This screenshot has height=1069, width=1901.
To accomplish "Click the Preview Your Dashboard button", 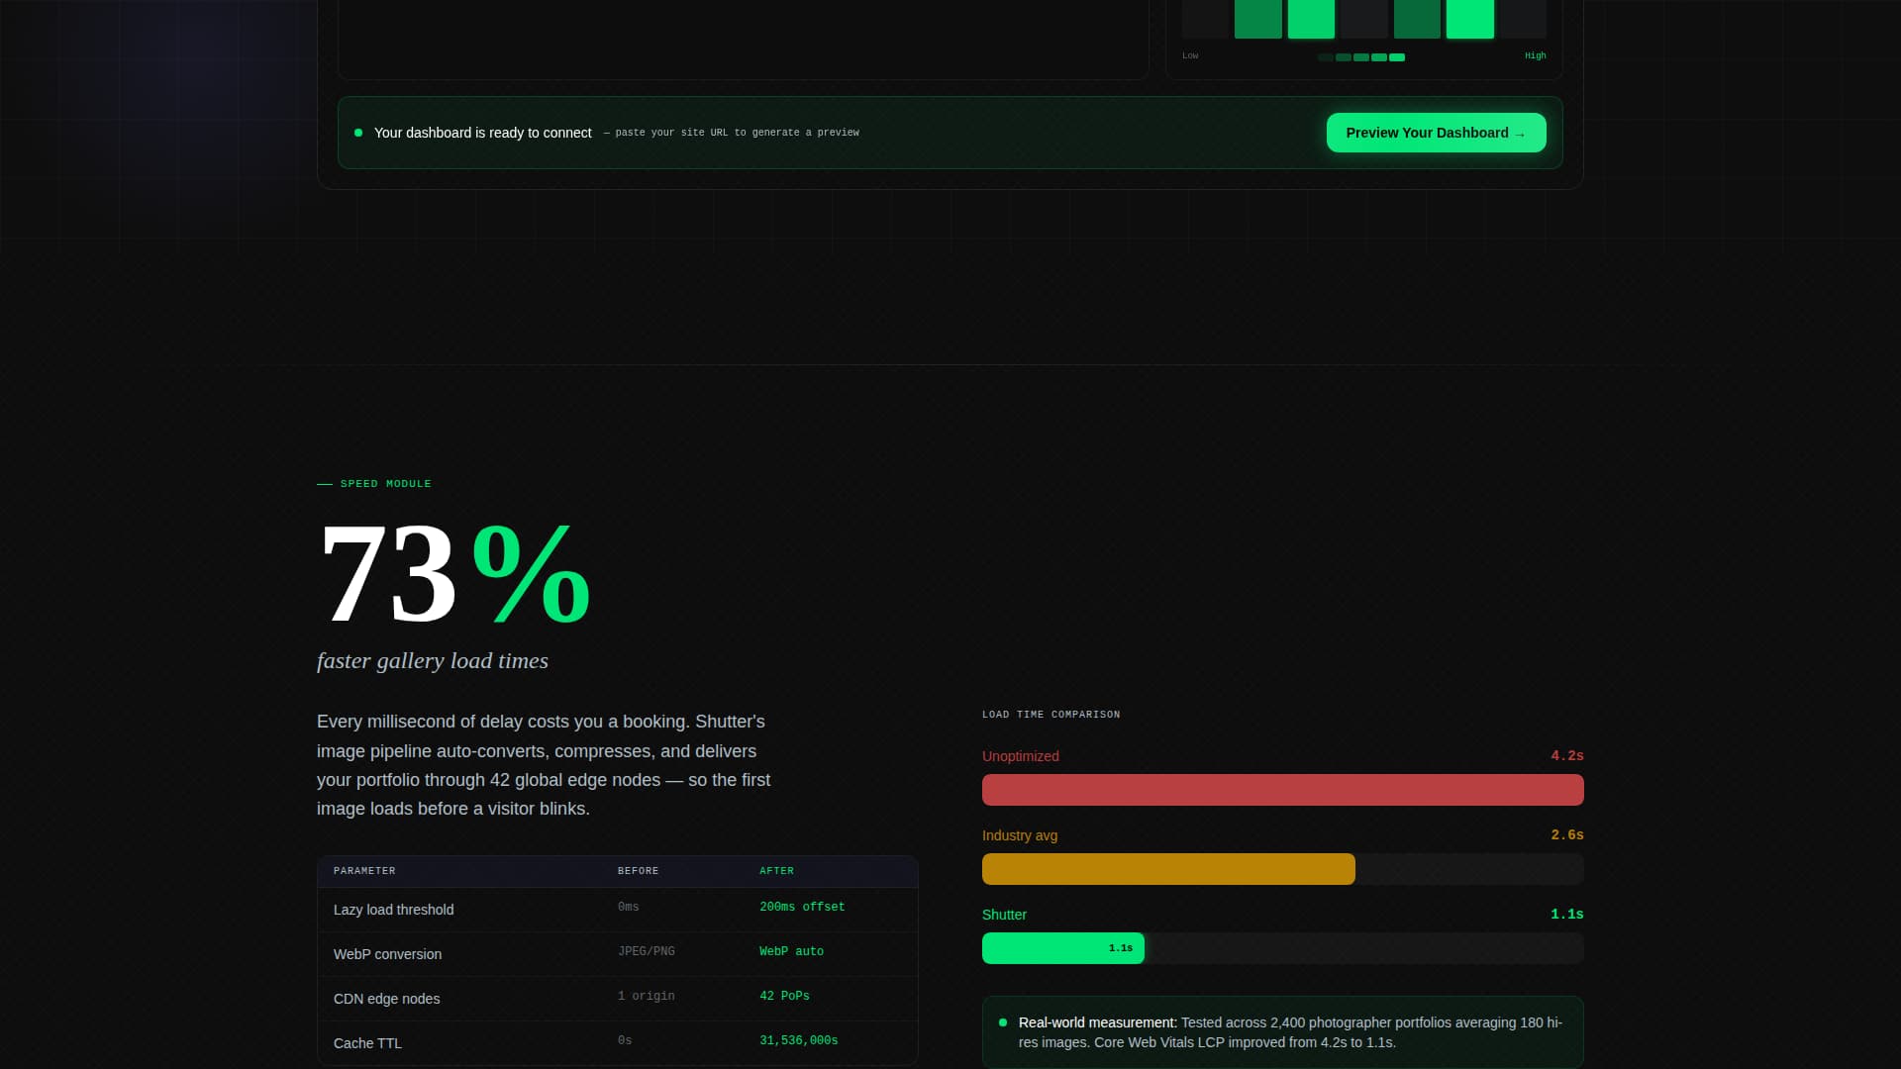I will (1436, 133).
